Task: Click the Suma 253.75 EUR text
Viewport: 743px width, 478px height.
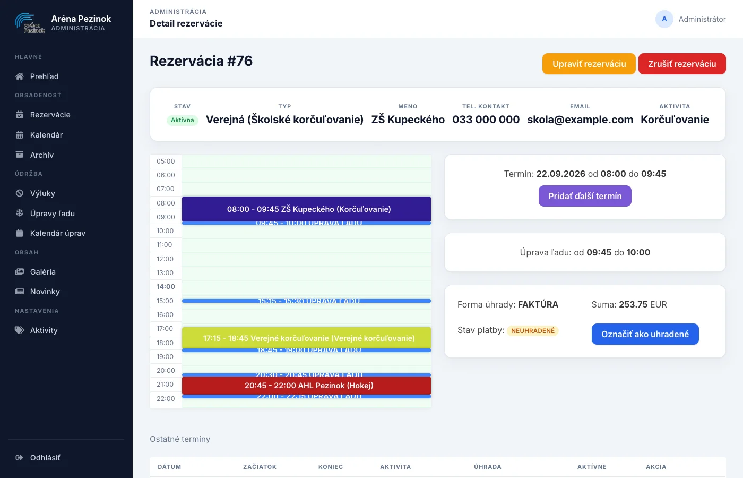Action: [629, 304]
